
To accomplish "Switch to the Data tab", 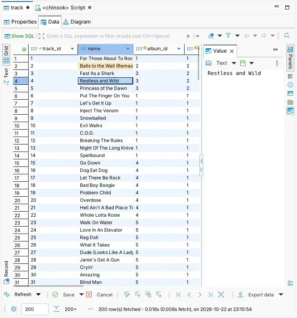I will point(50,22).
